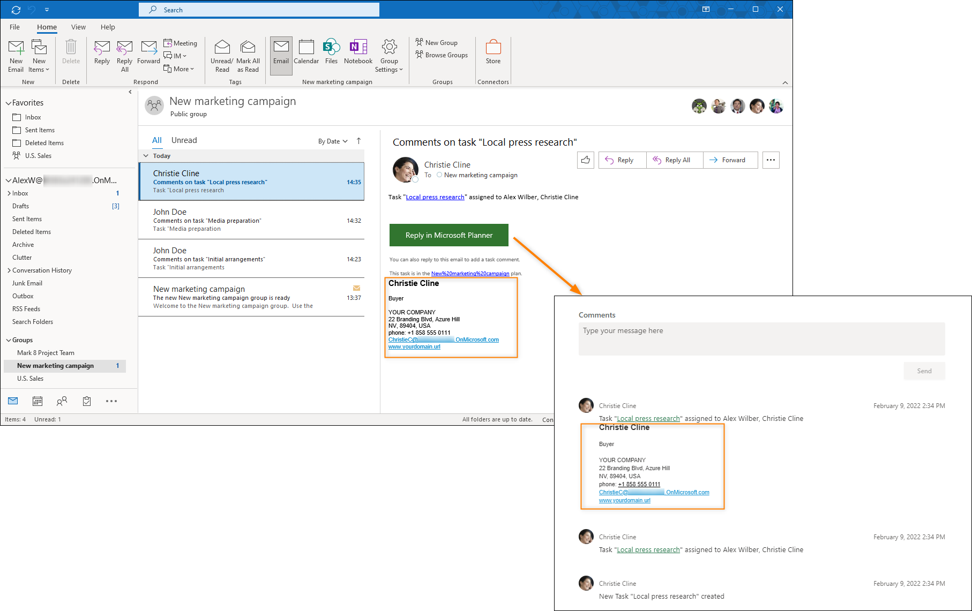Collapse the Favorites folder section
This screenshot has width=972, height=611.
tap(9, 103)
